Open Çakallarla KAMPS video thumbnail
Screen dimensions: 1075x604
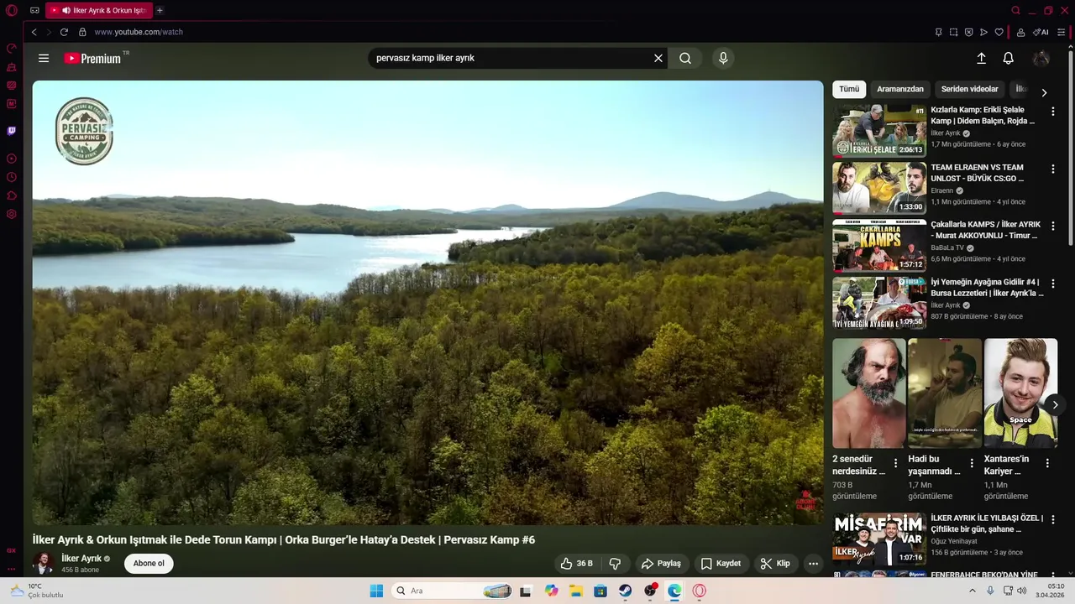(x=879, y=246)
